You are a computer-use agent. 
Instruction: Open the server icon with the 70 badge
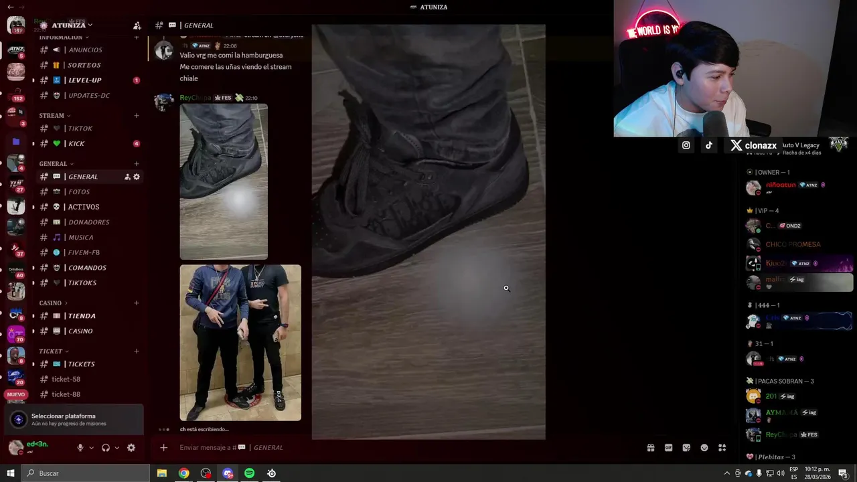[x=16, y=333]
